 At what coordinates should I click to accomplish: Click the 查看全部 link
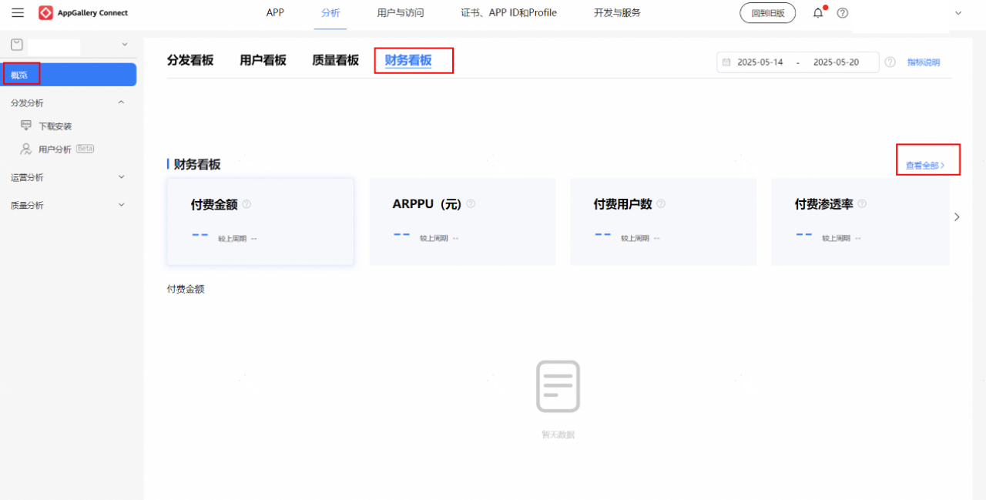(924, 166)
